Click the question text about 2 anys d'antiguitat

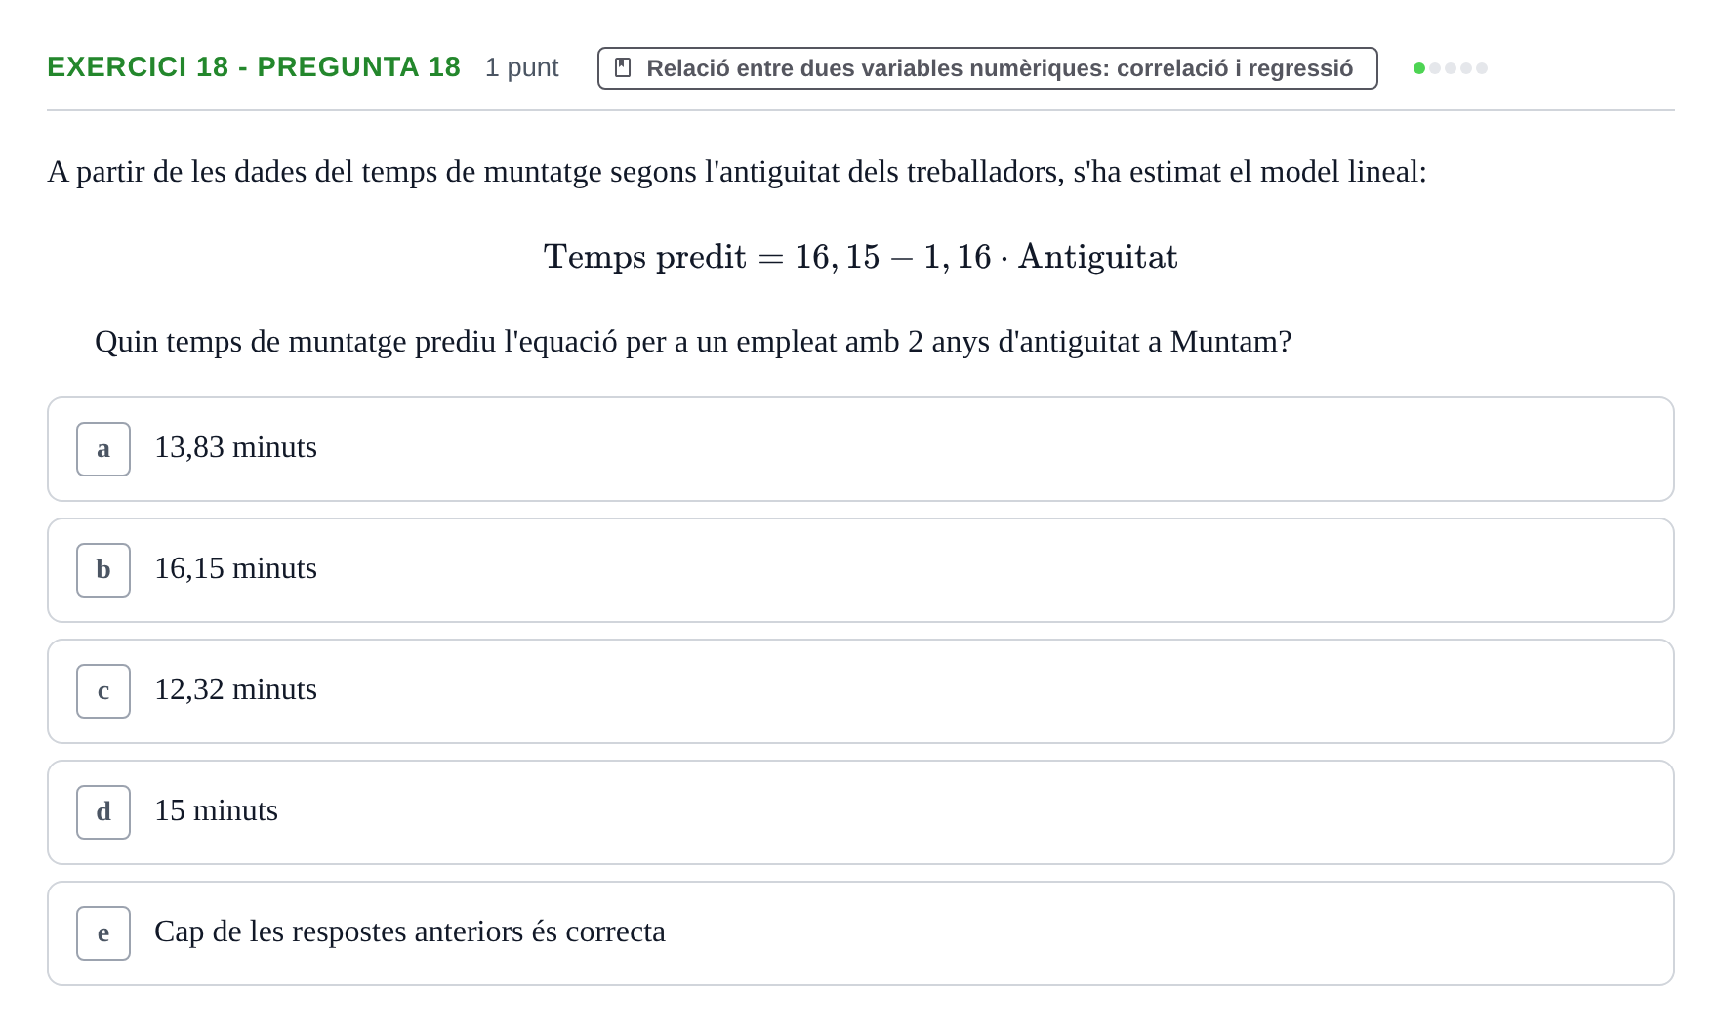pos(693,342)
